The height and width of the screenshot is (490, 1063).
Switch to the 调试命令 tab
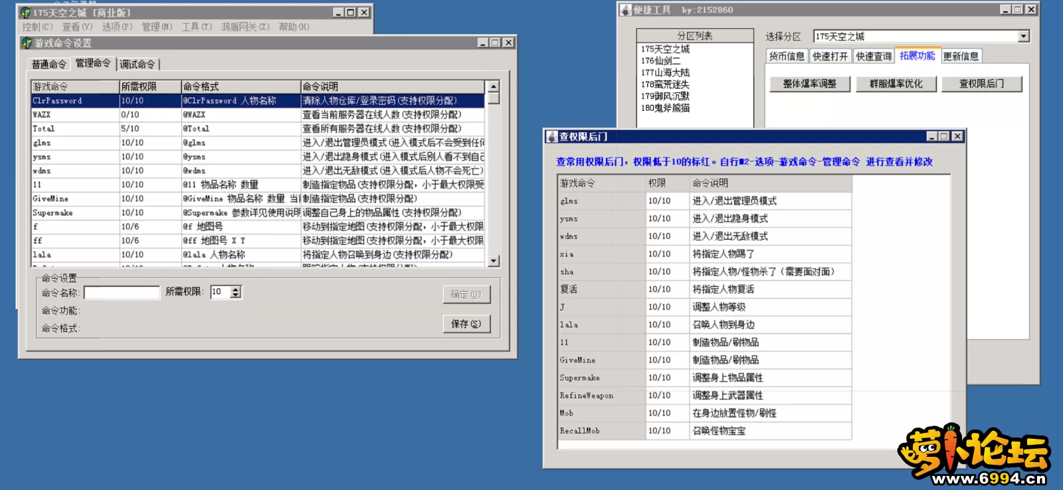[138, 64]
